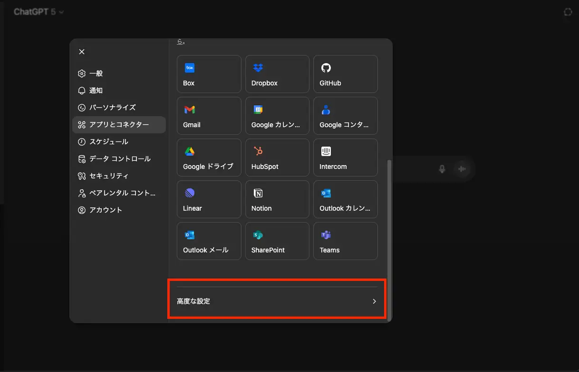Click the Google Calendar icon
Screen dimensions: 579x372
(258, 110)
